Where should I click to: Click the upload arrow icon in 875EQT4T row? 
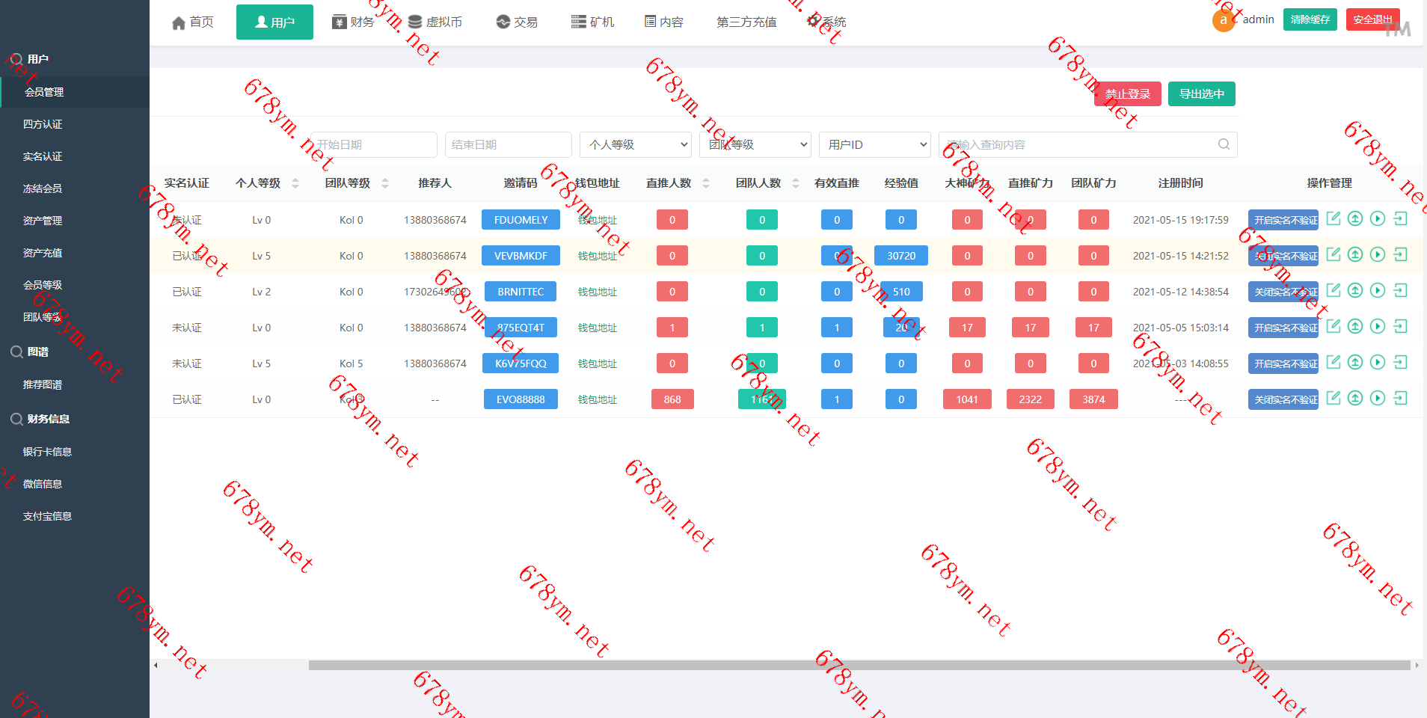(x=1355, y=326)
